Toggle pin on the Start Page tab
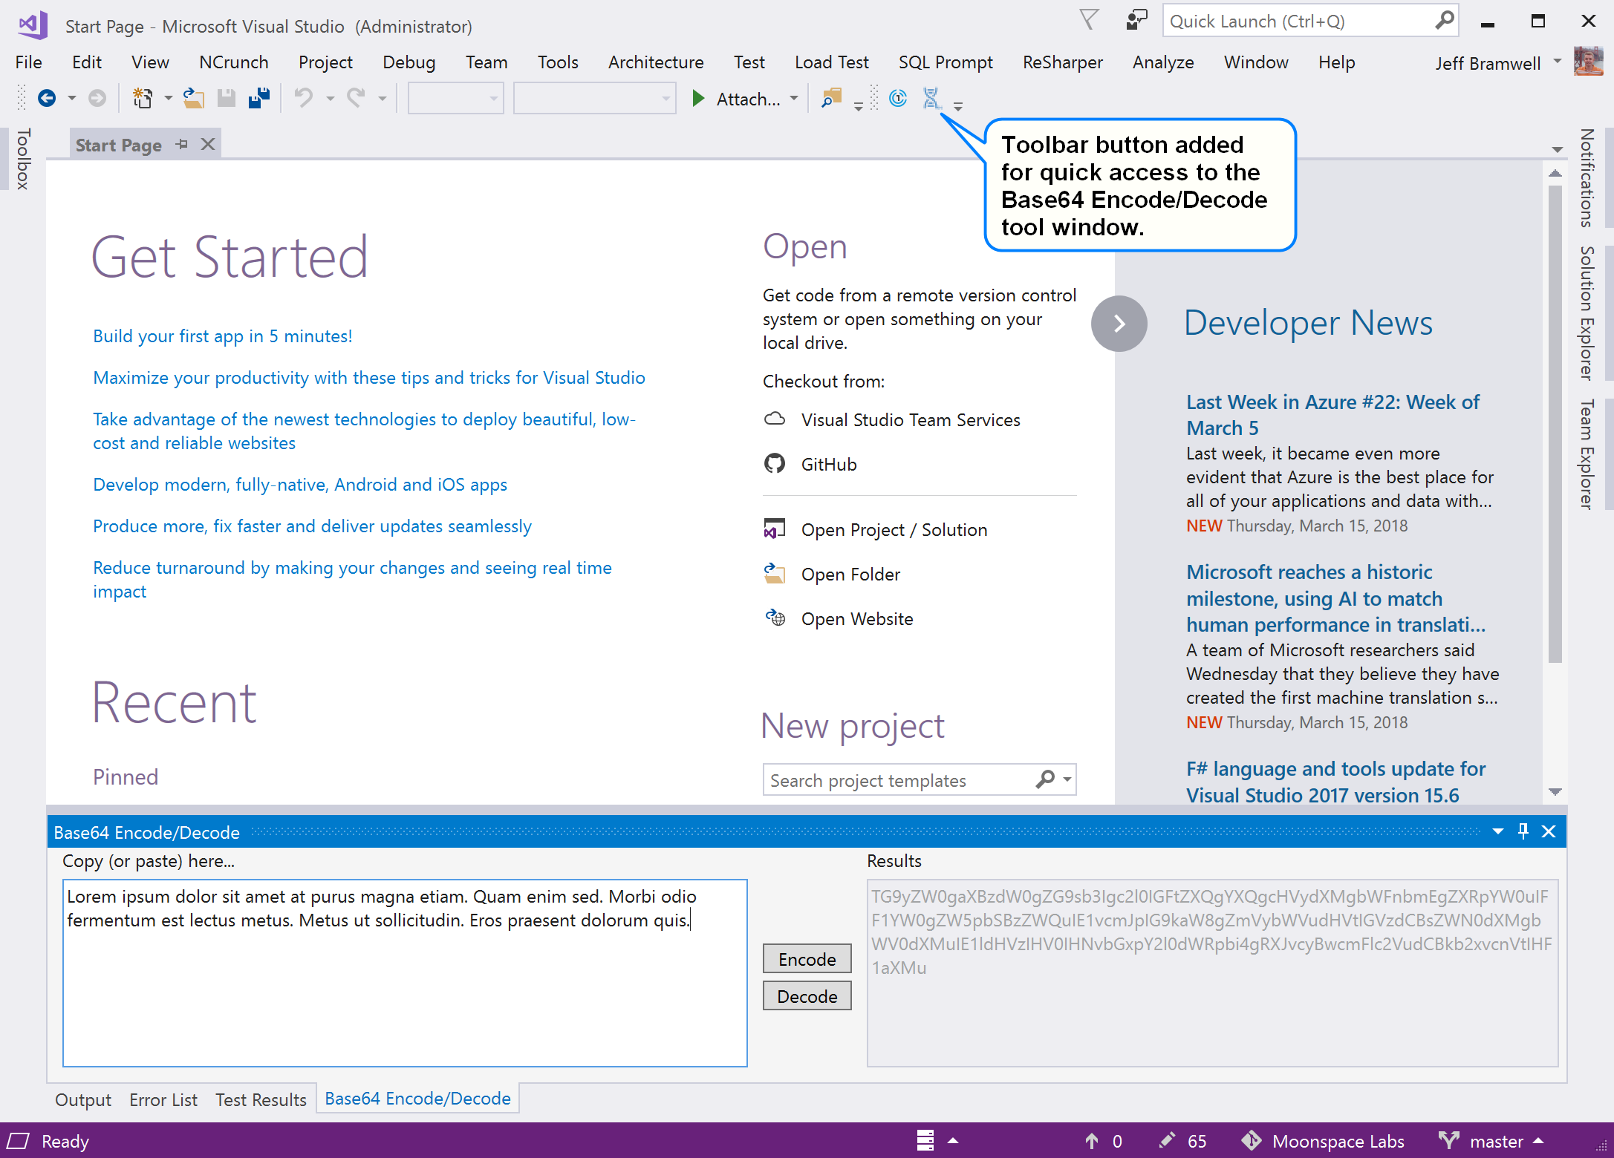 [182, 144]
